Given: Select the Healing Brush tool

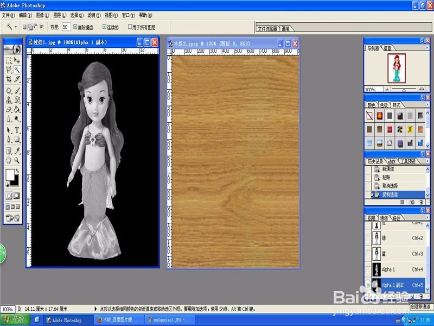Looking at the screenshot, I should (x=9, y=91).
